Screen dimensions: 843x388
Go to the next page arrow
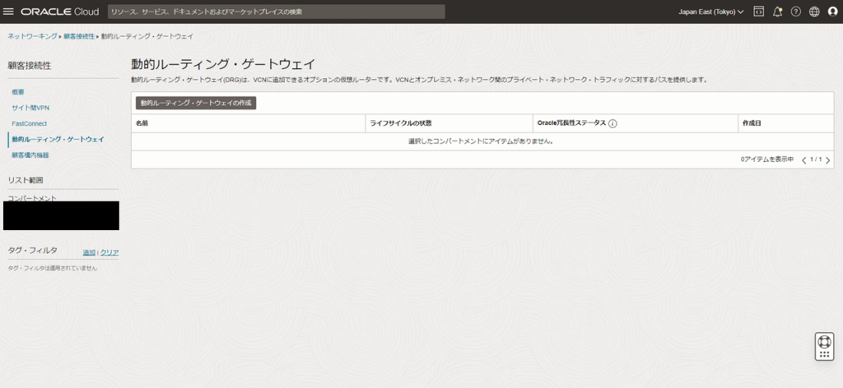tap(827, 160)
